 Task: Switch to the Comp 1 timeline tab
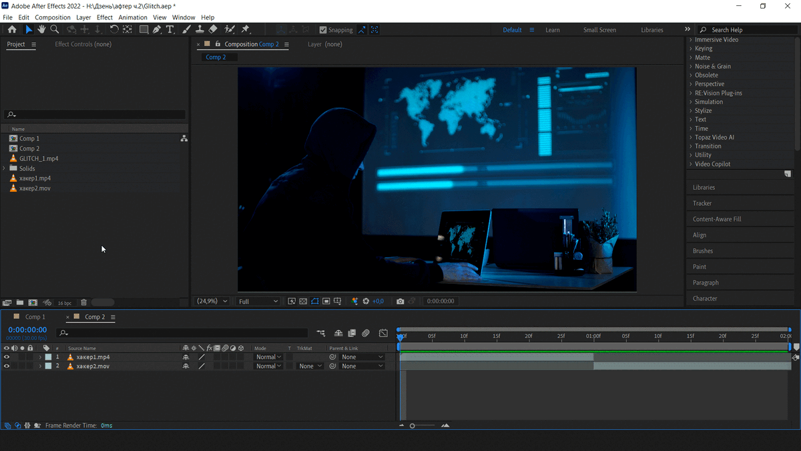click(x=35, y=317)
